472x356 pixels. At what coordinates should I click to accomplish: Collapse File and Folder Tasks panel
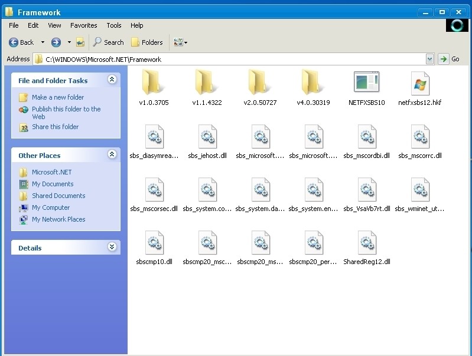click(112, 80)
